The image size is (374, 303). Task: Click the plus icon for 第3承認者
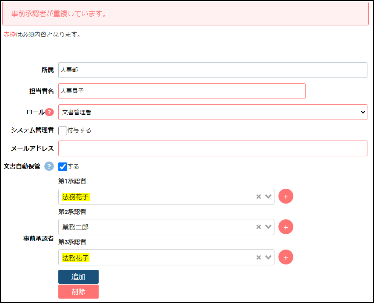[x=285, y=257]
